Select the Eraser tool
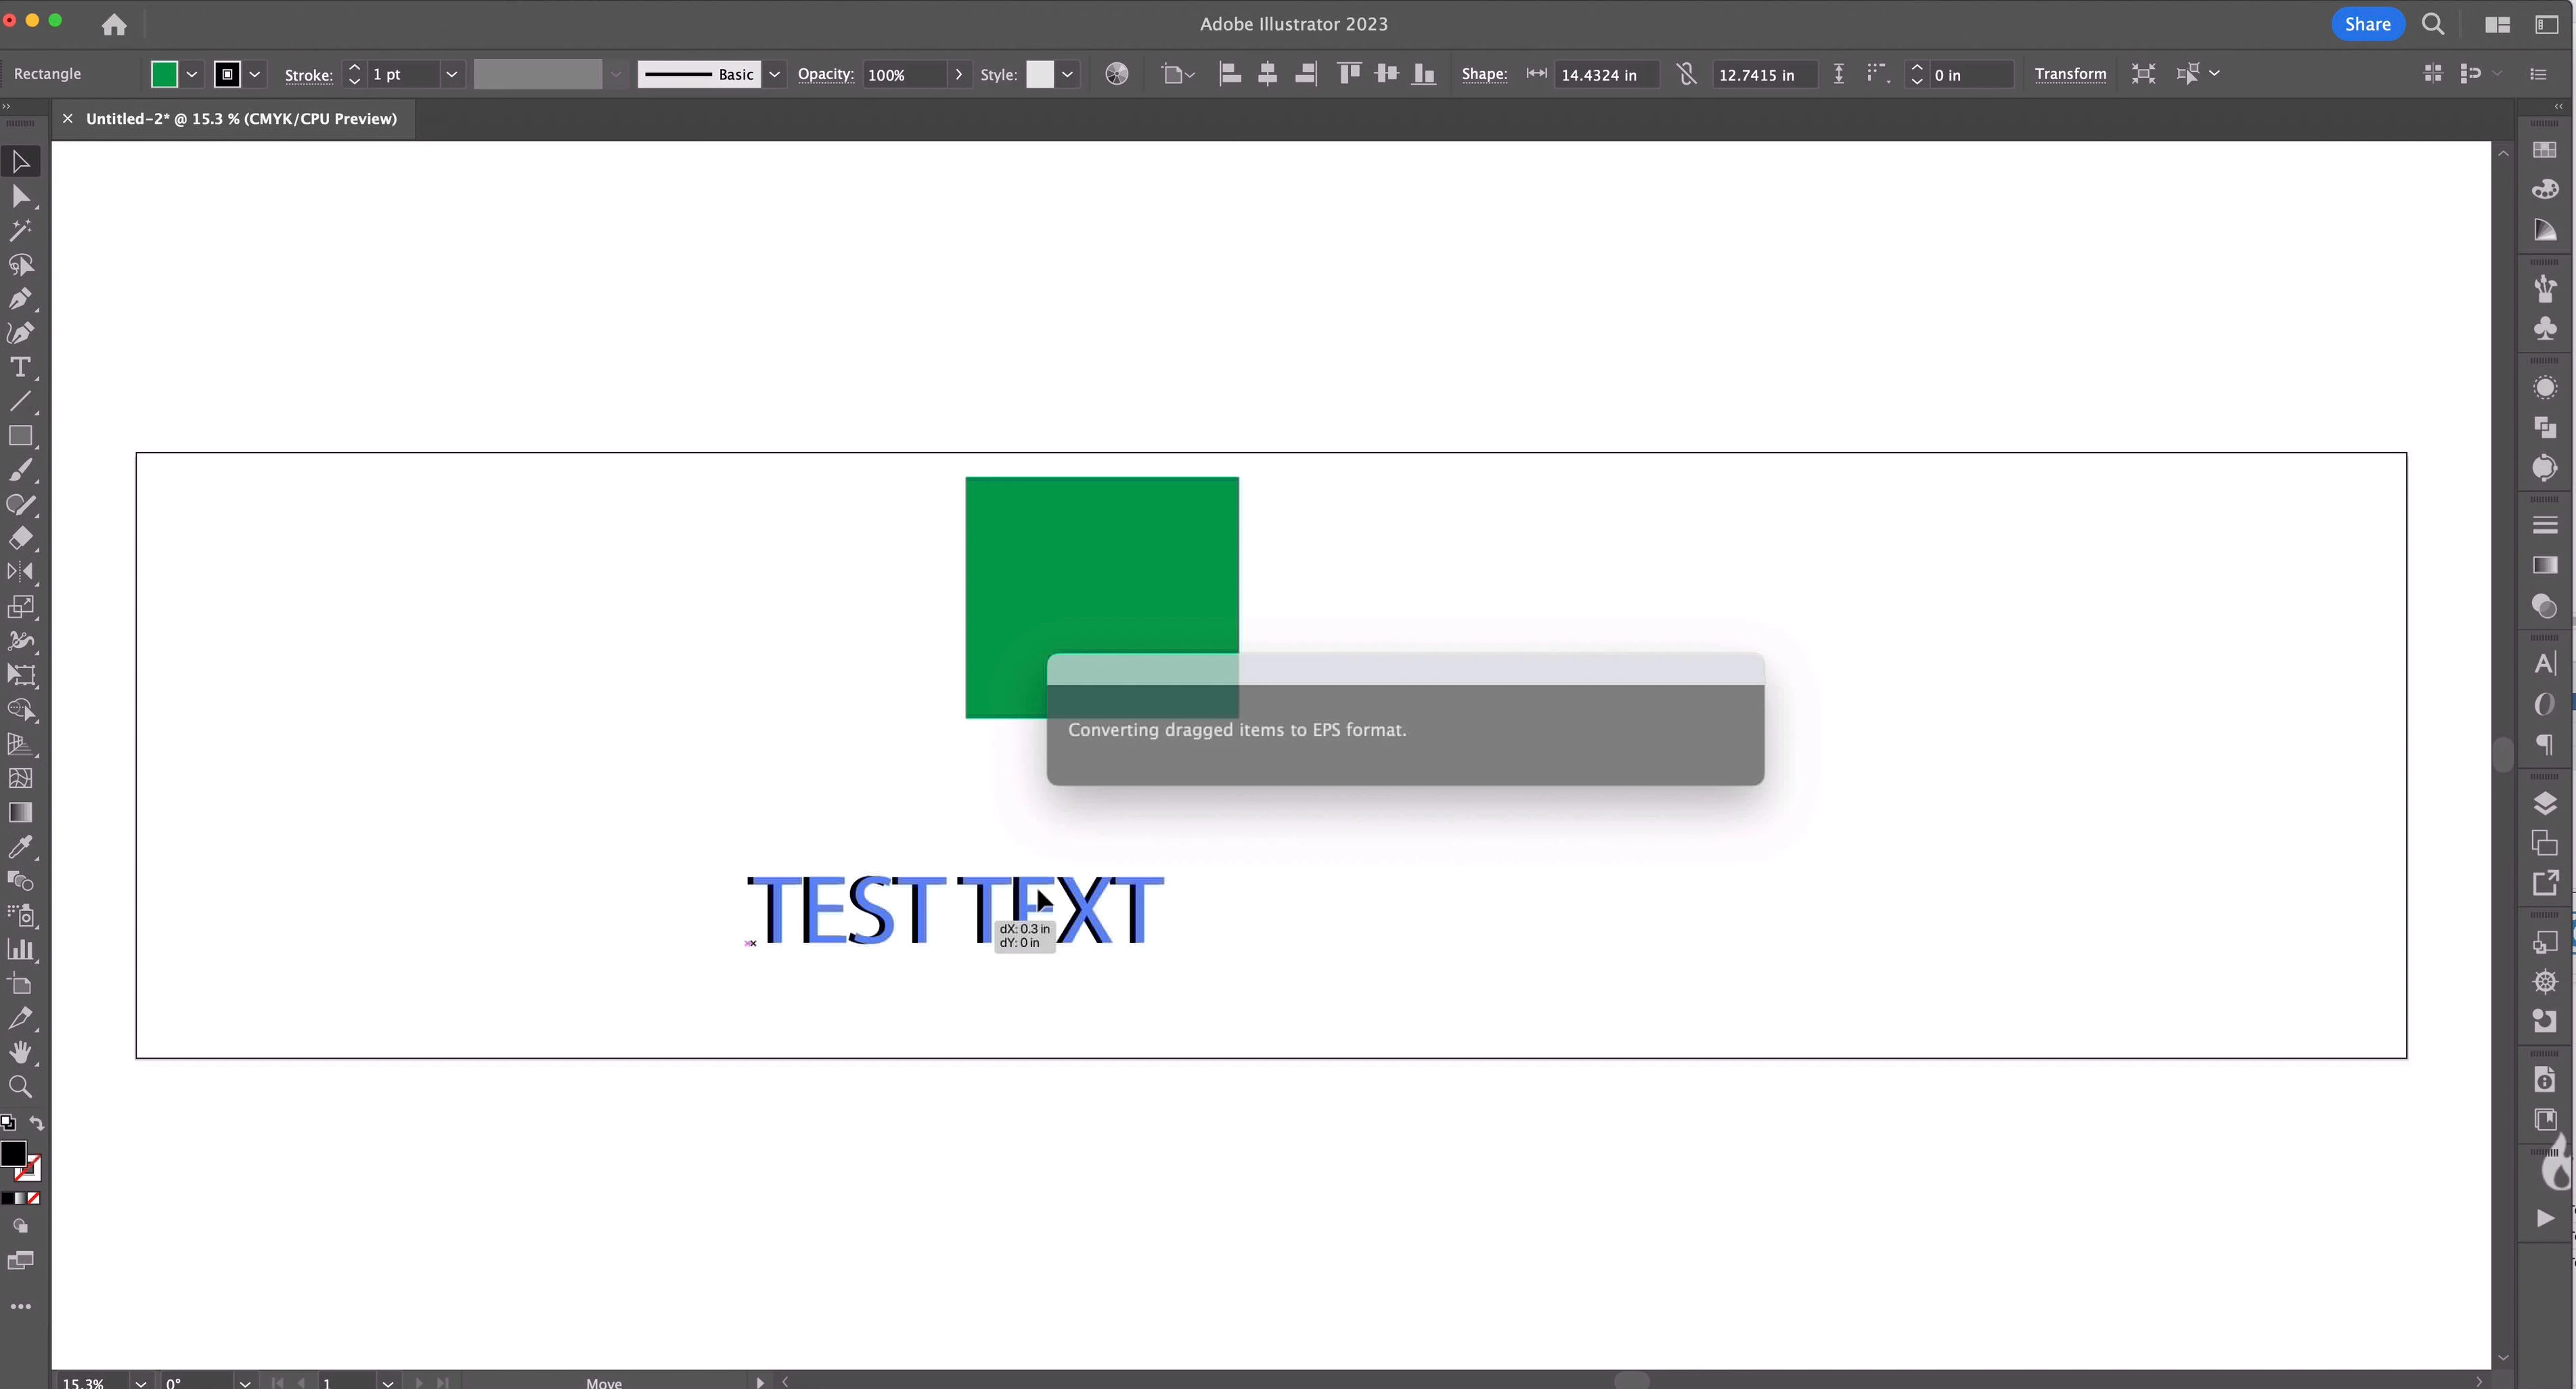This screenshot has height=1389, width=2576. pyautogui.click(x=20, y=539)
